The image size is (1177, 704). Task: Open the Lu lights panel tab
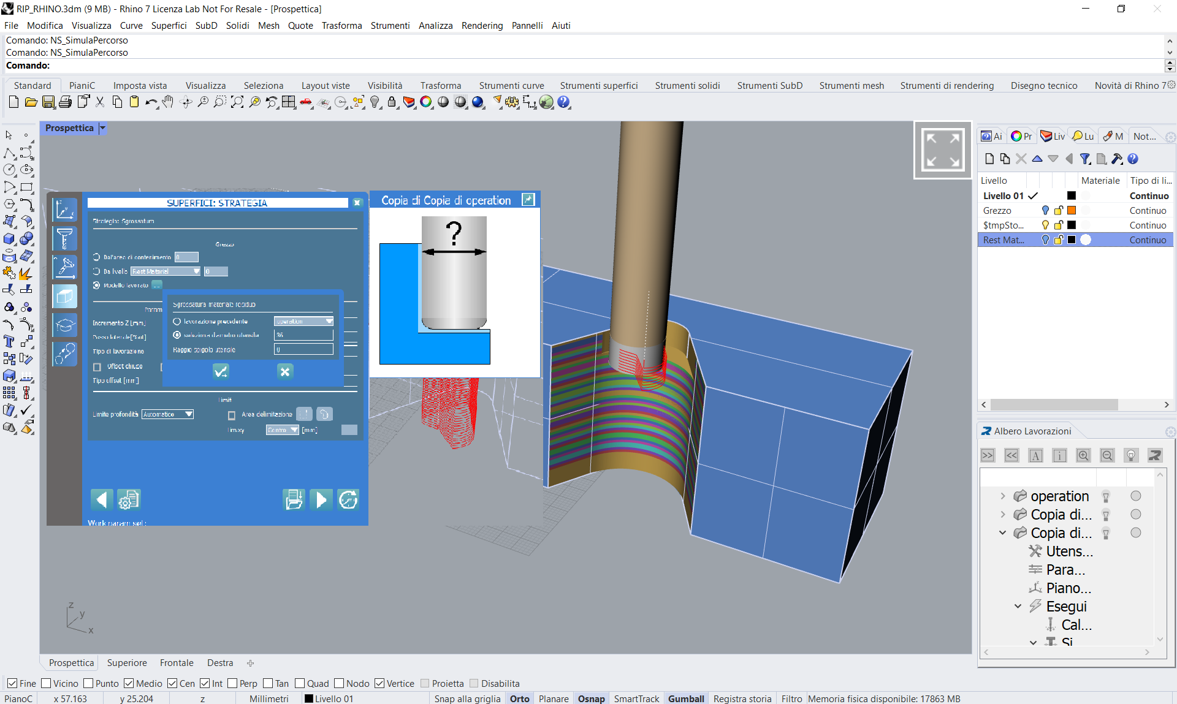[x=1083, y=136]
